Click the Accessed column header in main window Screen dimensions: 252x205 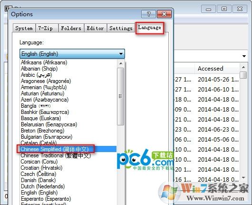click(x=217, y=69)
